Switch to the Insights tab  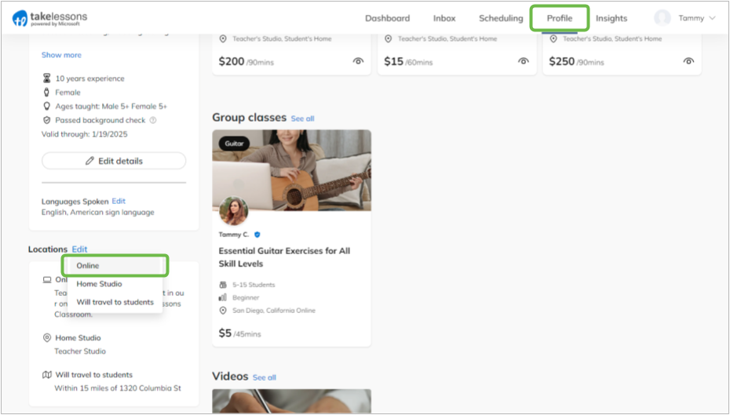point(611,18)
